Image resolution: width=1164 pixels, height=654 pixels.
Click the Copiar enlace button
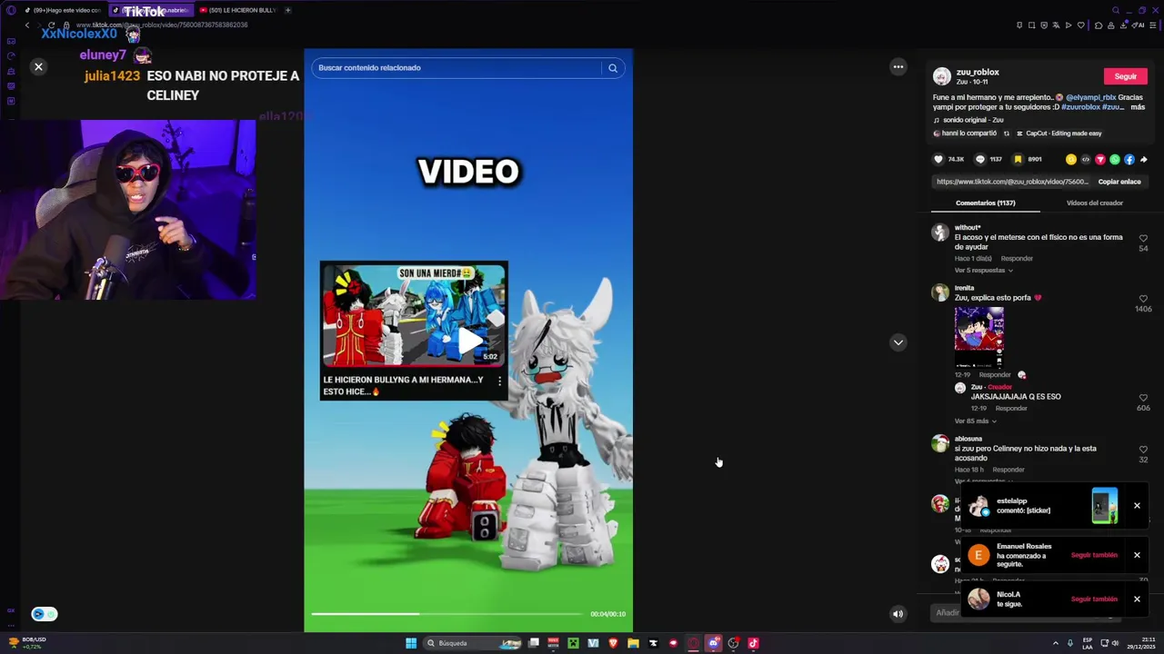[1119, 182]
